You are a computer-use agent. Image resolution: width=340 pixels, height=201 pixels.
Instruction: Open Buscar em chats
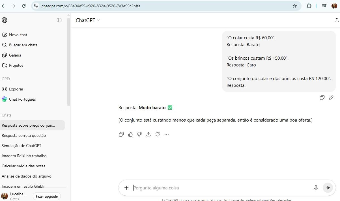pyautogui.click(x=23, y=45)
